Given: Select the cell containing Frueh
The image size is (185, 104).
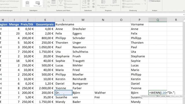Looking at the screenshot, I should click(83, 56).
